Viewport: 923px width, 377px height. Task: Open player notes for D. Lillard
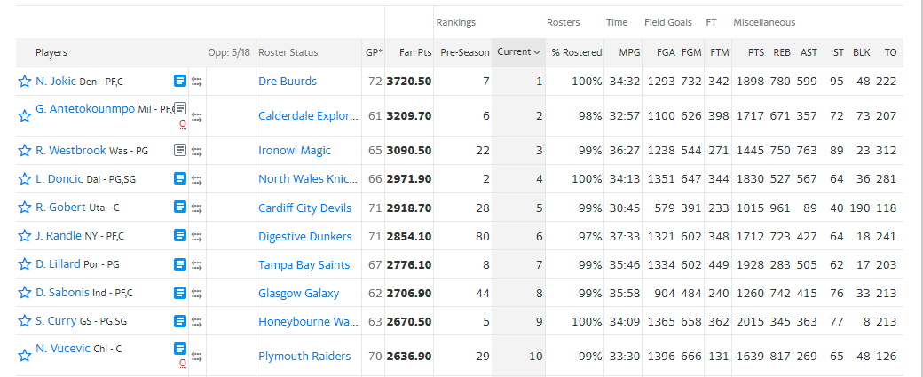(180, 264)
